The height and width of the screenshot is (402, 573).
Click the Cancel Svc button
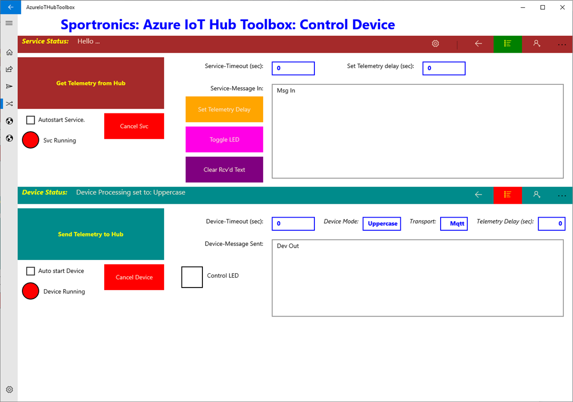[x=134, y=126]
